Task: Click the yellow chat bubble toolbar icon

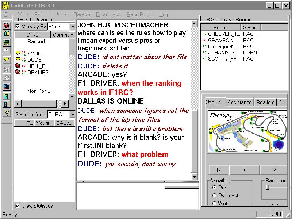Action: (7, 60)
